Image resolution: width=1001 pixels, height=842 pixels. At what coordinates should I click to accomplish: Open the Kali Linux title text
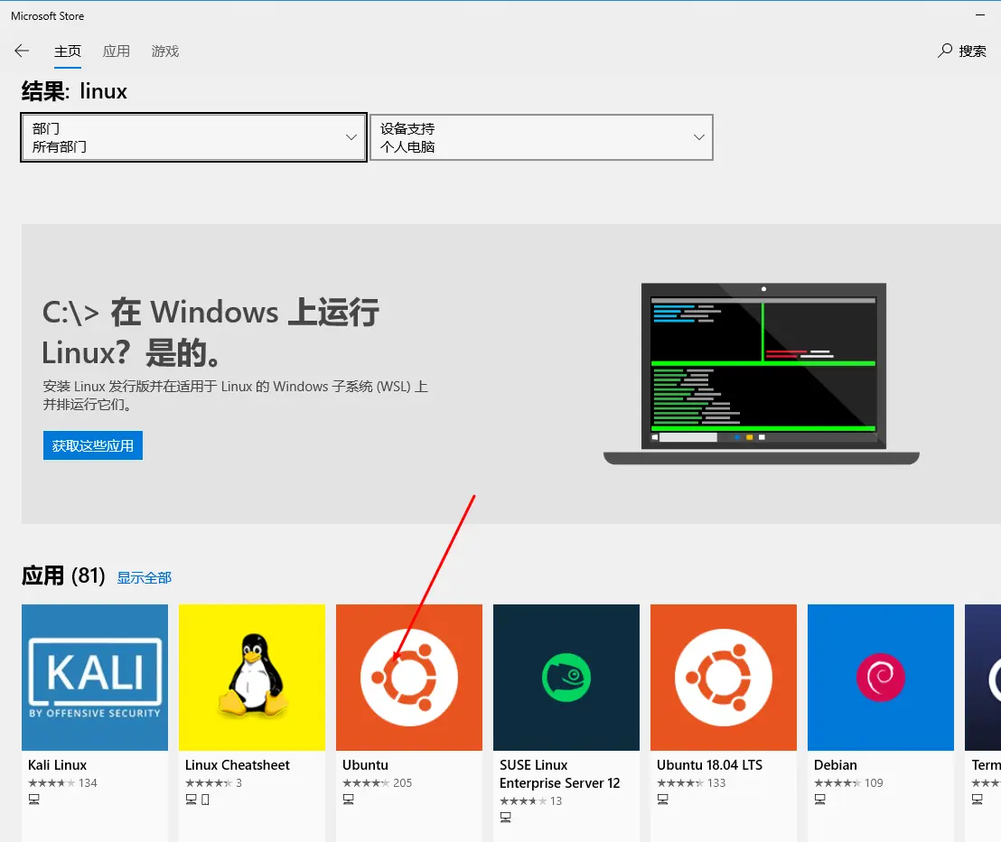click(58, 765)
